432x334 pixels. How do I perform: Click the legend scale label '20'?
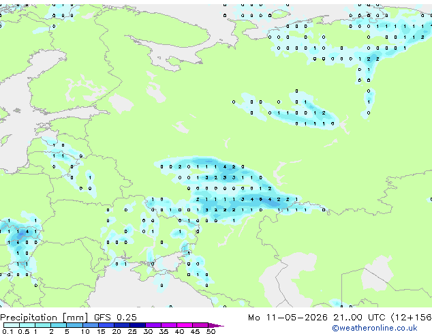tap(117, 331)
